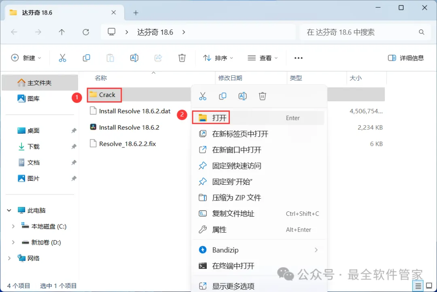Click Delete icon in the context menu
The height and width of the screenshot is (292, 437).
(x=263, y=96)
